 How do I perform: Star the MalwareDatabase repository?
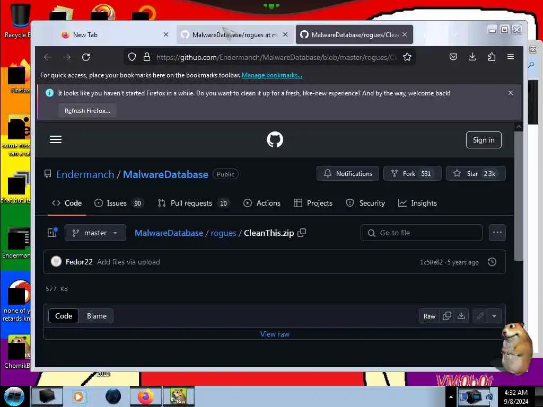click(x=476, y=173)
